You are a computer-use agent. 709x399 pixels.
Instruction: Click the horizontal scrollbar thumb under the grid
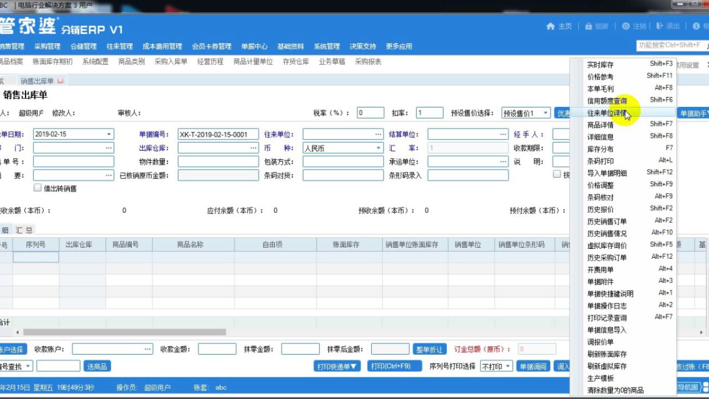[125, 332]
